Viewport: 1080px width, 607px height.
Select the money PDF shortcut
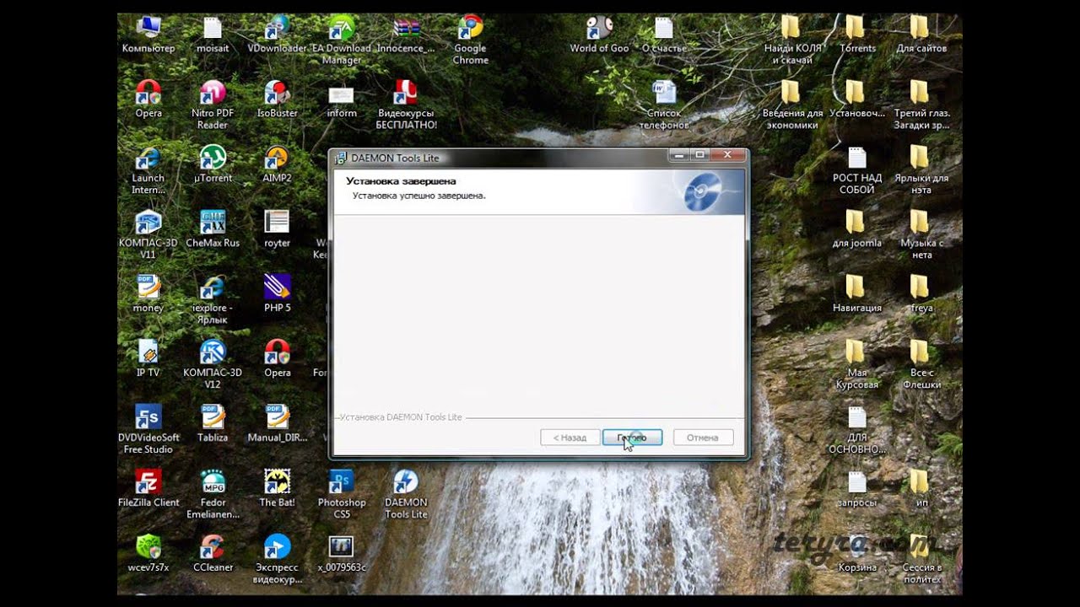click(x=148, y=293)
